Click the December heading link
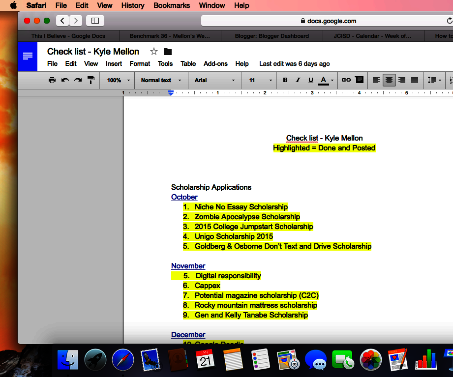 click(188, 335)
